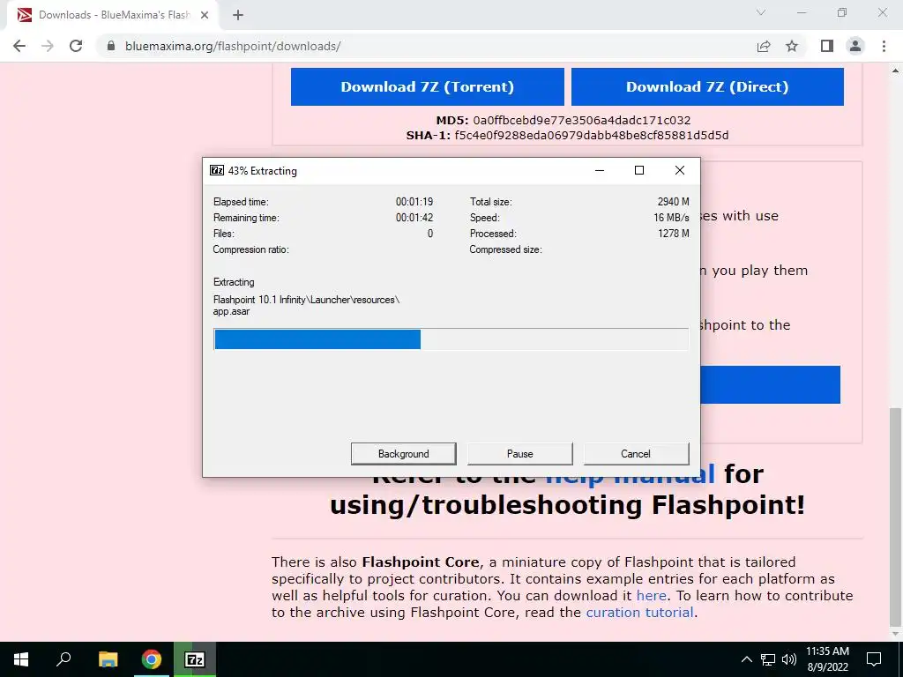Viewport: 903px width, 677px height.
Task: Click the partially hidden blue button behind dialog
Action: click(x=771, y=384)
